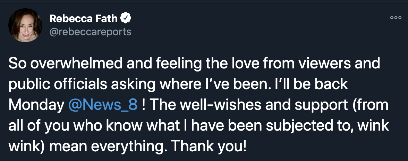Screen dimensions: 408x161
Task: Click the verified checkmark badge
Action: tap(125, 18)
